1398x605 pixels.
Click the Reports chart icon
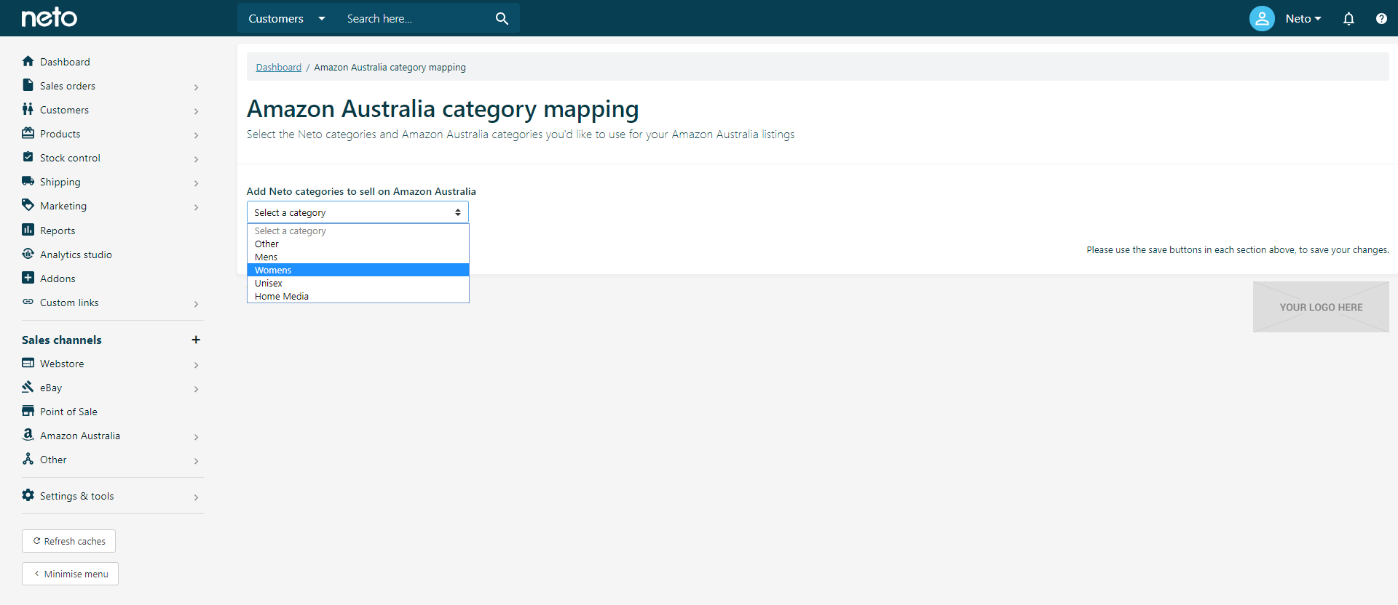[28, 230]
